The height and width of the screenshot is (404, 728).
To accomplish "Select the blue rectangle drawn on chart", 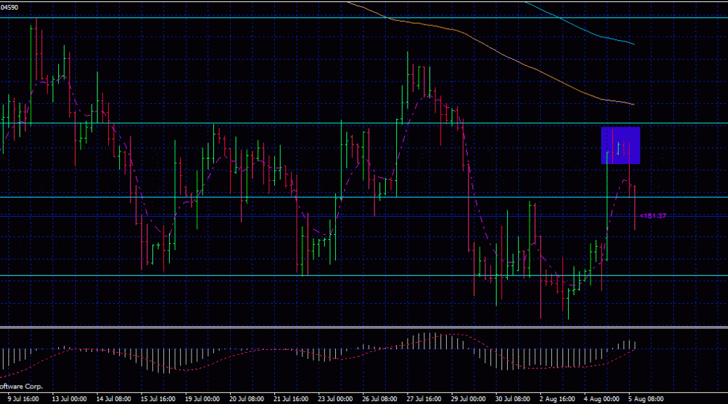I will click(x=620, y=145).
